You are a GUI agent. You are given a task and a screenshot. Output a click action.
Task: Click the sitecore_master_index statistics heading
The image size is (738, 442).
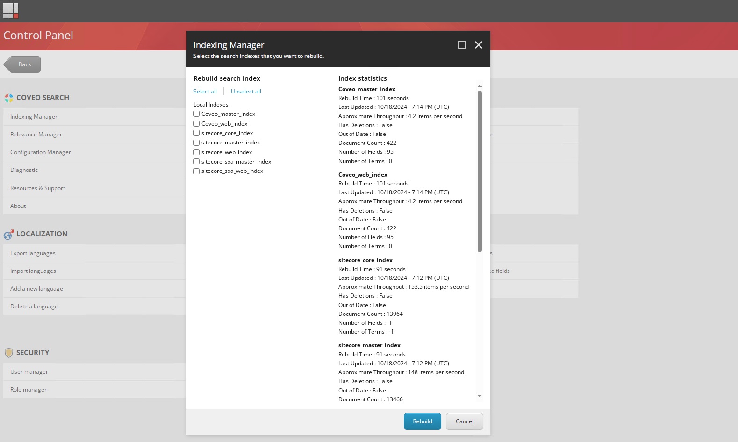pos(369,345)
